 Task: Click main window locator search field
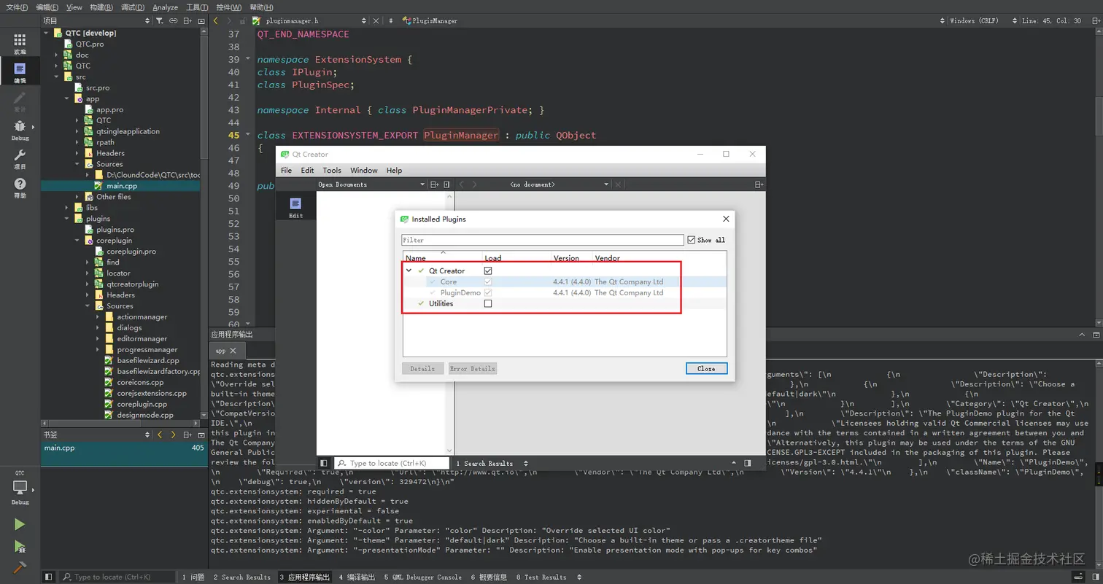(x=117, y=577)
